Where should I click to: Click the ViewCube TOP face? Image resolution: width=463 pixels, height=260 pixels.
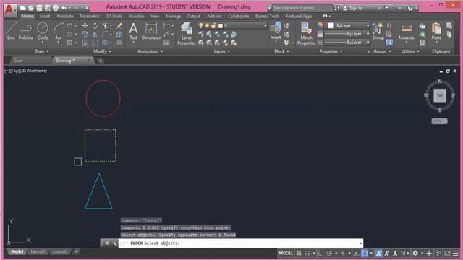(440, 95)
